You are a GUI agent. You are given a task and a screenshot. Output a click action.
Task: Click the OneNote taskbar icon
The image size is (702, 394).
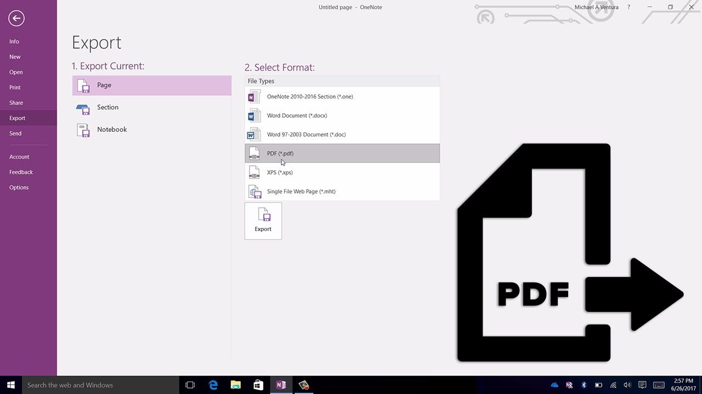(281, 385)
